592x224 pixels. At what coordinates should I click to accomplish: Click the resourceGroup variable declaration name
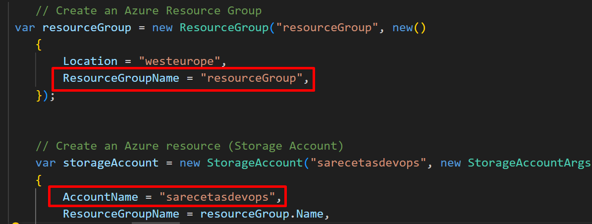87,28
